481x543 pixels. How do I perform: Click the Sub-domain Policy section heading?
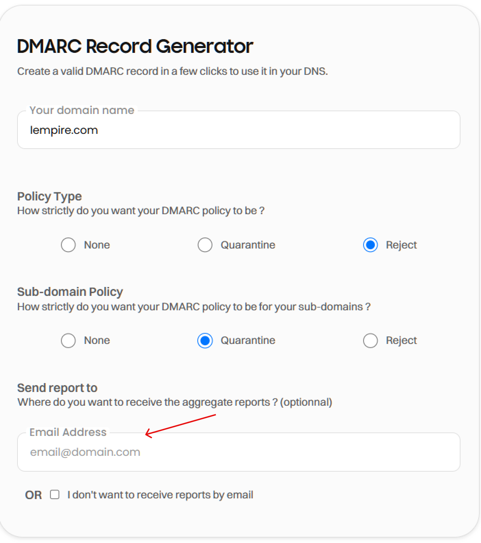[70, 292]
